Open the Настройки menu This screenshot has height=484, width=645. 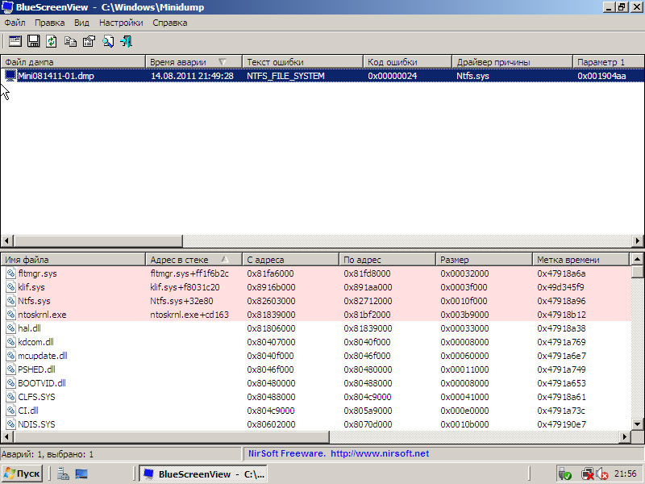(121, 23)
